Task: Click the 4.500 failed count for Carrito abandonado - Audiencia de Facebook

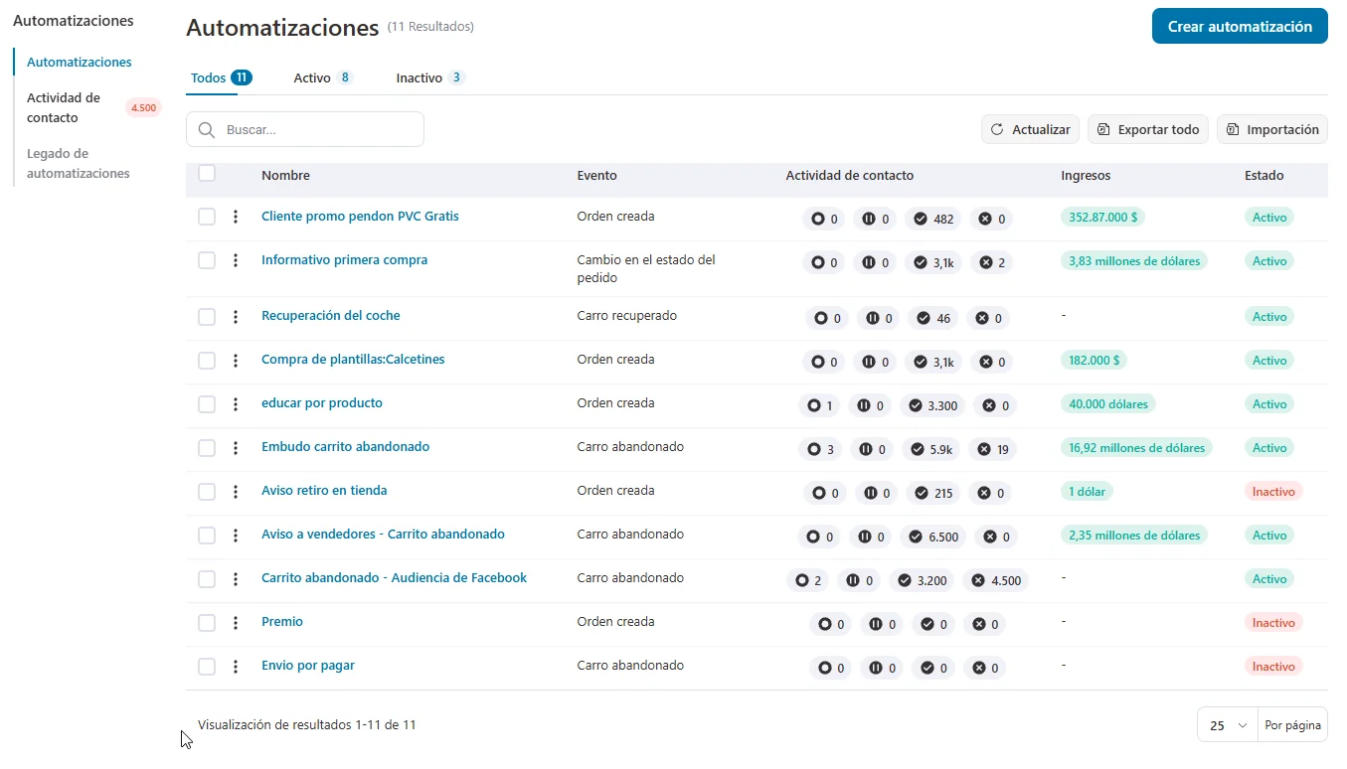Action: coord(995,580)
